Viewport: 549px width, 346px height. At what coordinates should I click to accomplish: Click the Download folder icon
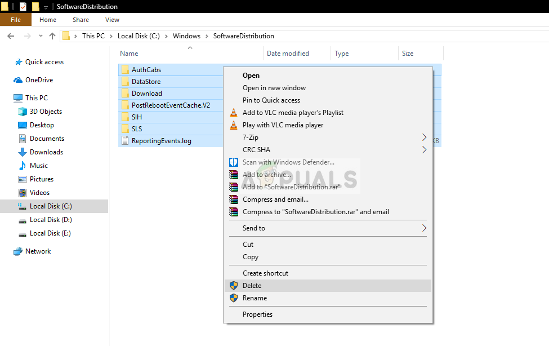(125, 93)
